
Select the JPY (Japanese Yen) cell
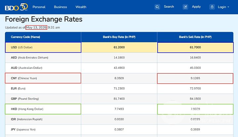pyautogui.click(x=43, y=130)
